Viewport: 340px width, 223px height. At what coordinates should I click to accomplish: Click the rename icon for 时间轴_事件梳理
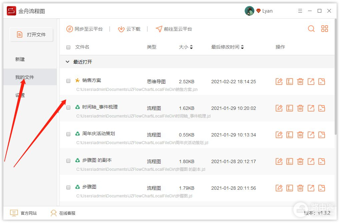pos(290,108)
